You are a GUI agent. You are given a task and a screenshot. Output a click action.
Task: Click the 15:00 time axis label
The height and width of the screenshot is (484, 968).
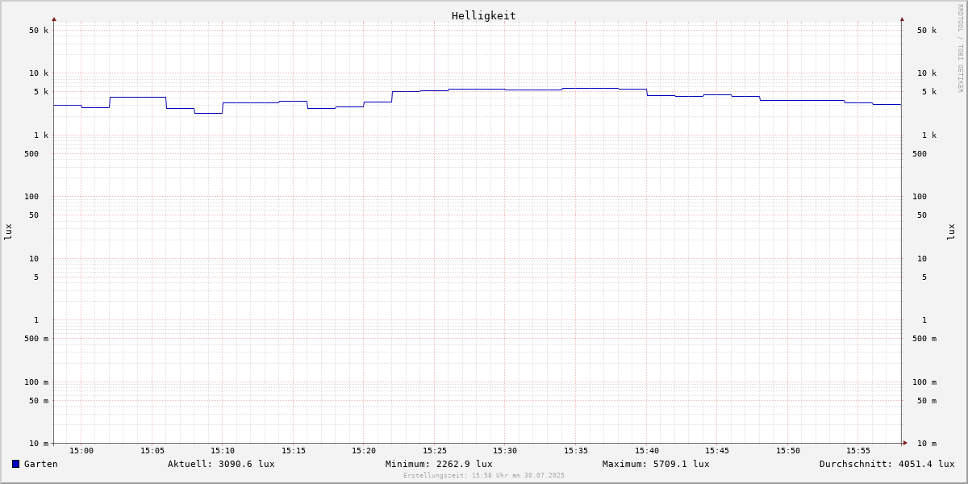(x=81, y=451)
